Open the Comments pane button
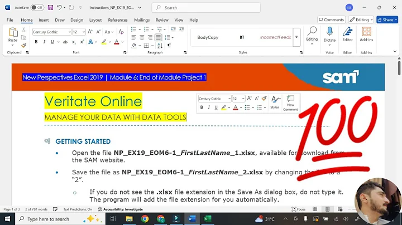This screenshot has height=225, width=402. (332, 19)
